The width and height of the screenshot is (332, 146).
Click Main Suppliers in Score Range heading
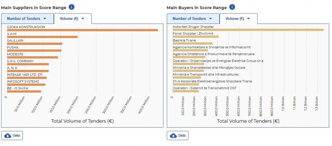pyautogui.click(x=34, y=8)
